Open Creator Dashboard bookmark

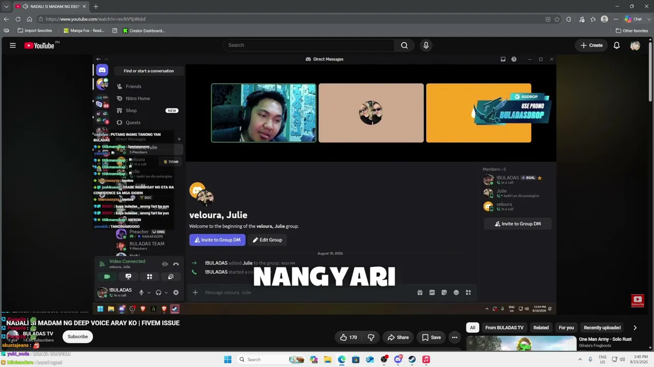coord(144,31)
